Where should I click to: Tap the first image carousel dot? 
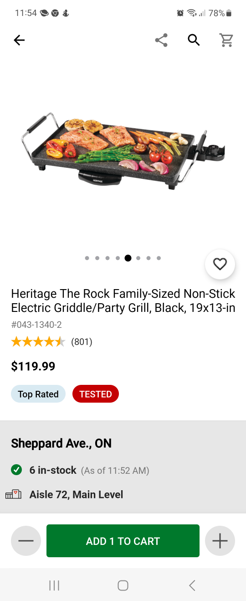pos(87,258)
